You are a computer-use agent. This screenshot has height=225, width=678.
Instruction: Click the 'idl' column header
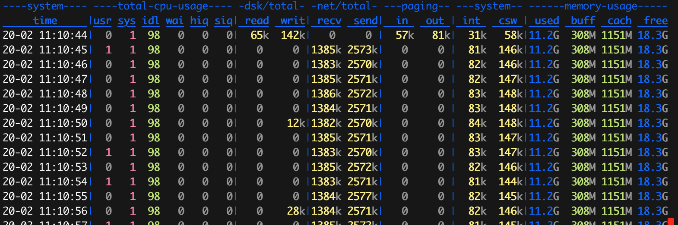[151, 21]
